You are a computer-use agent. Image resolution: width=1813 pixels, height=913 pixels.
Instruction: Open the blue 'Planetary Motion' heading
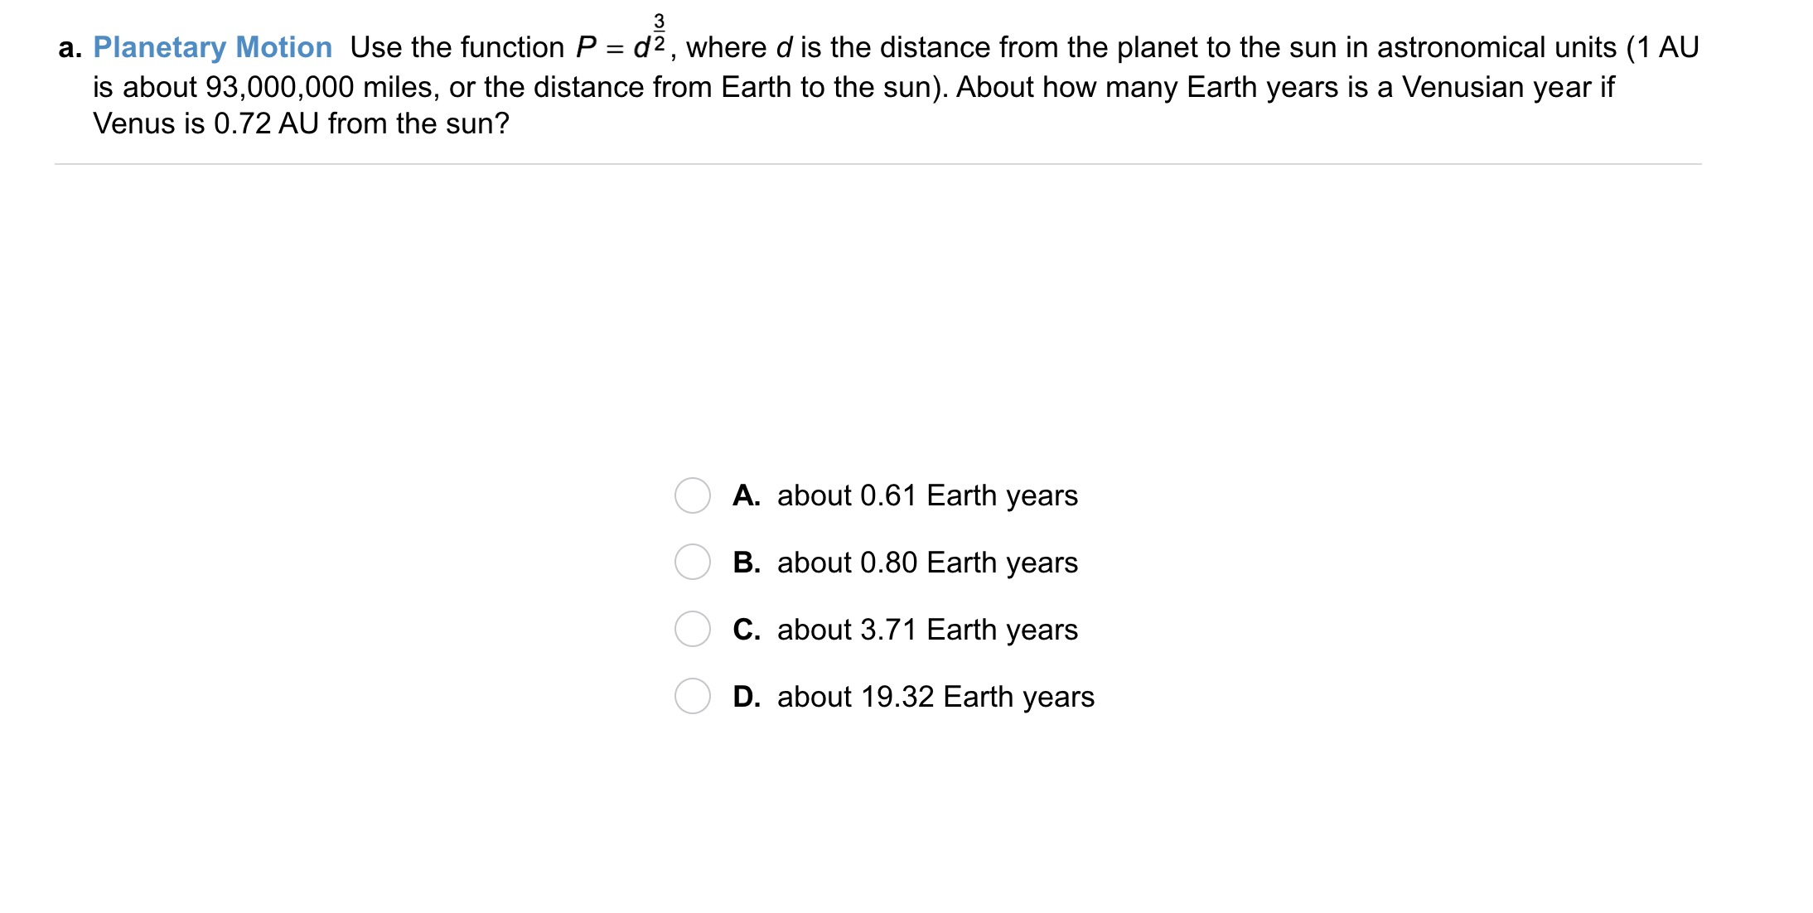[x=212, y=47]
